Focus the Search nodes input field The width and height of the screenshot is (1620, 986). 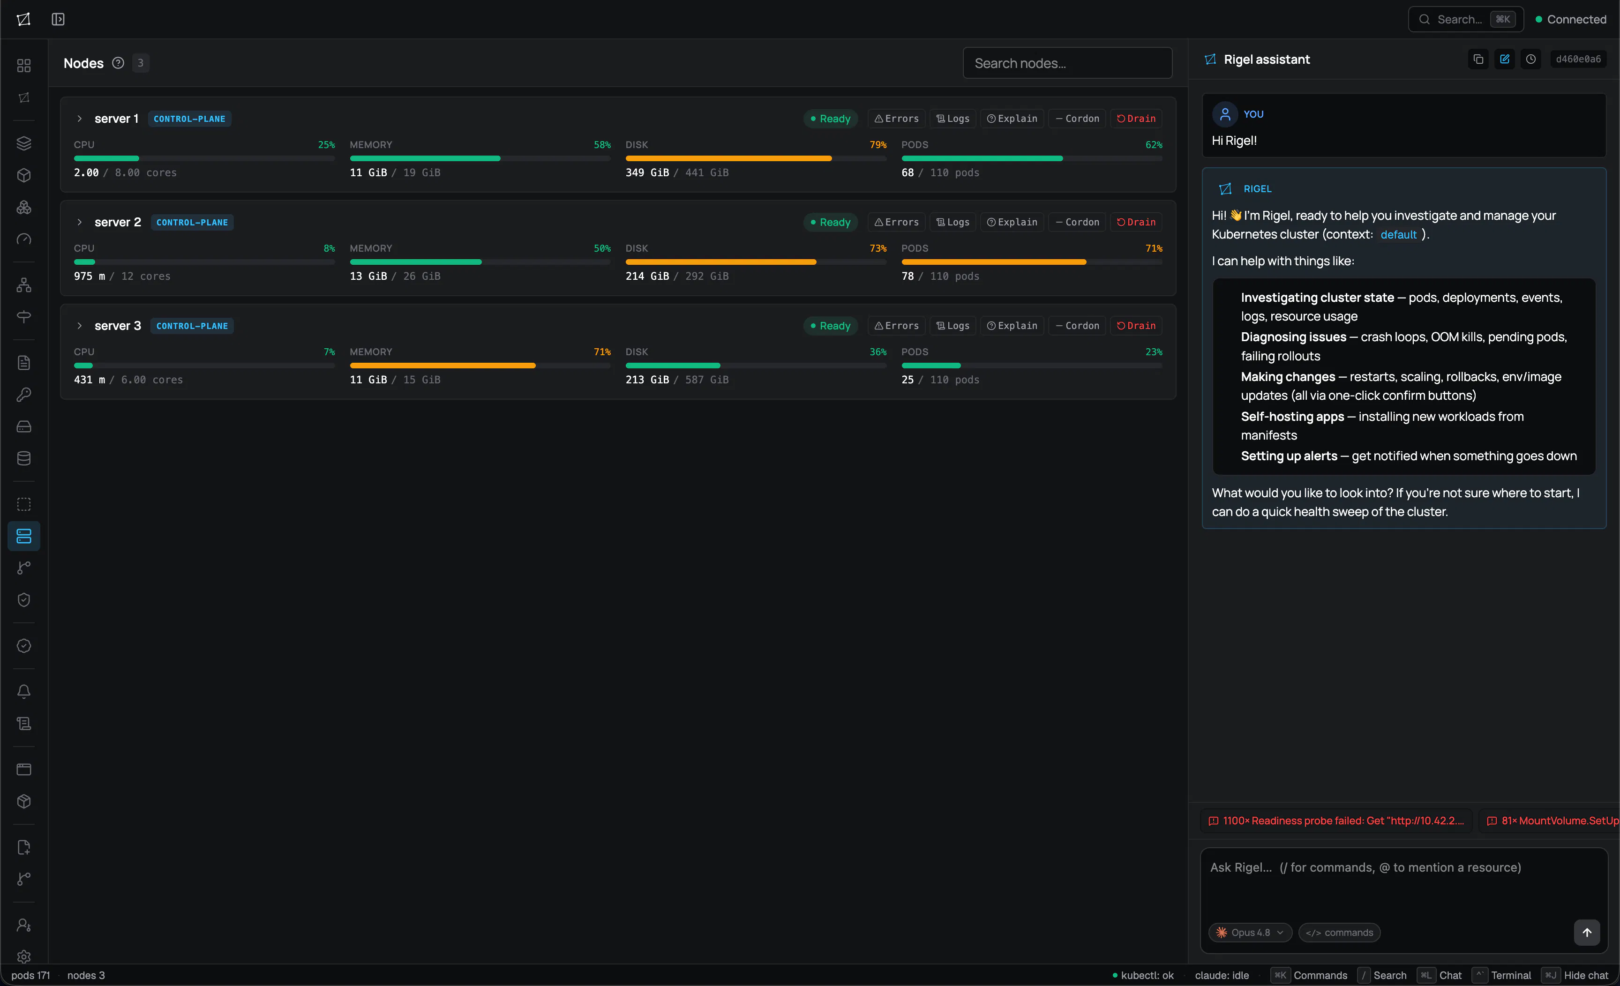pos(1067,63)
